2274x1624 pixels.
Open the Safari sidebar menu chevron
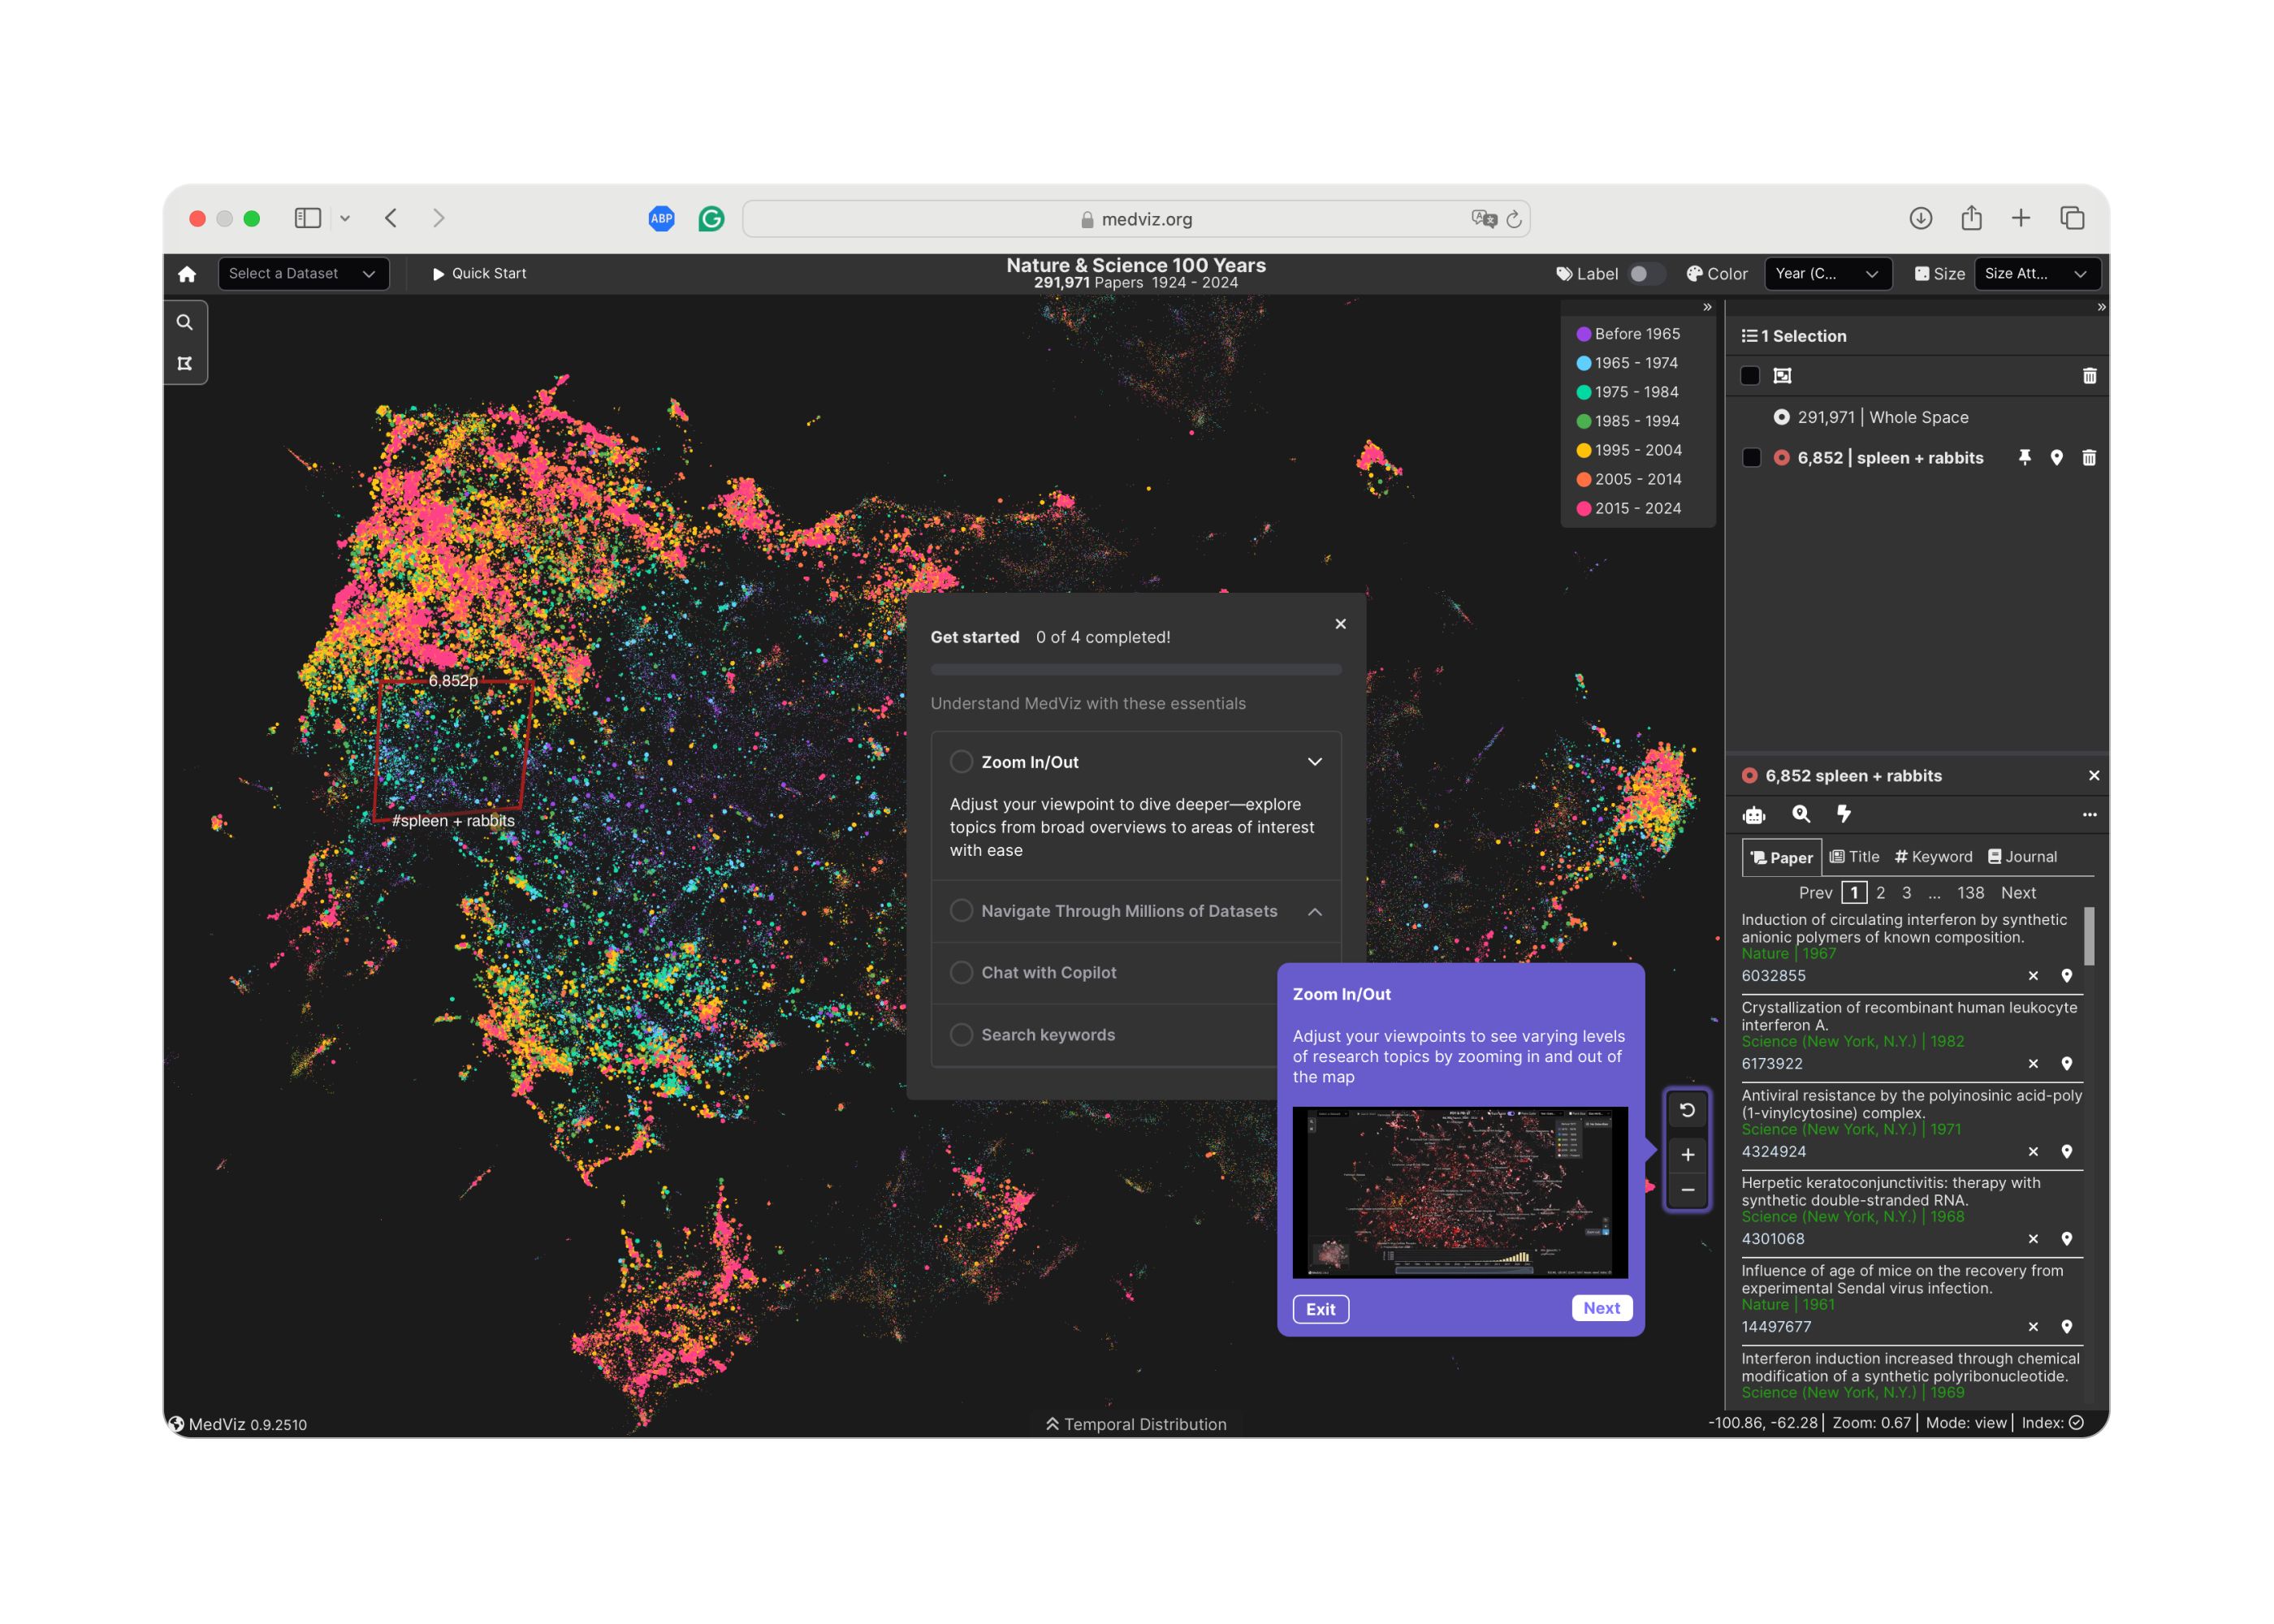[x=345, y=218]
